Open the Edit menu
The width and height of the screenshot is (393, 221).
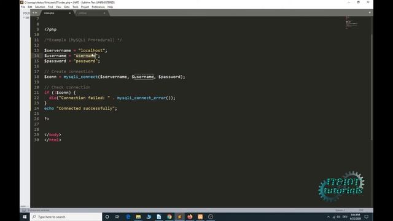click(30, 7)
